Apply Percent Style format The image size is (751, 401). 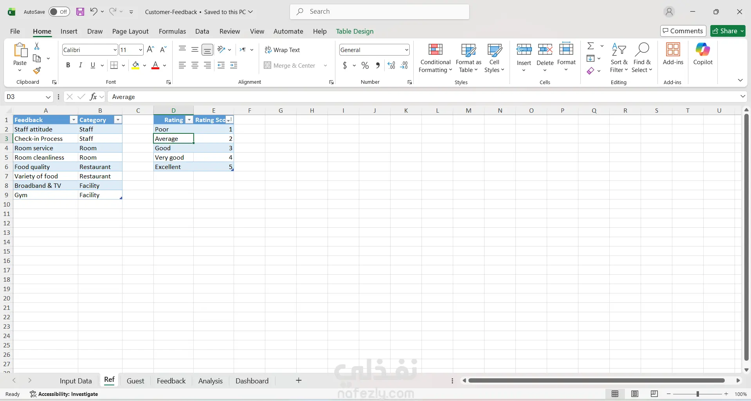(365, 65)
